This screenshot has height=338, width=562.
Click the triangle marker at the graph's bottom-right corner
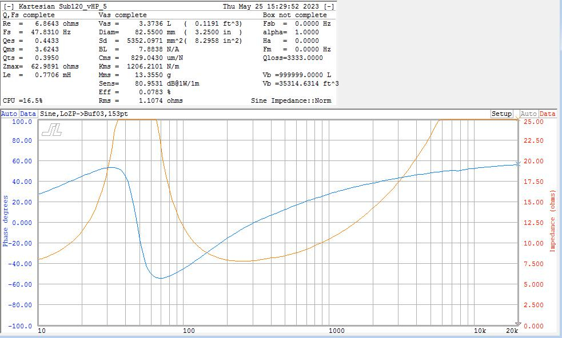pos(518,324)
